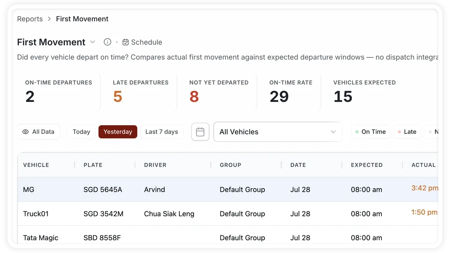This screenshot has height=253, width=451.
Task: Sort by the DRIVER column header
Action: coord(155,165)
